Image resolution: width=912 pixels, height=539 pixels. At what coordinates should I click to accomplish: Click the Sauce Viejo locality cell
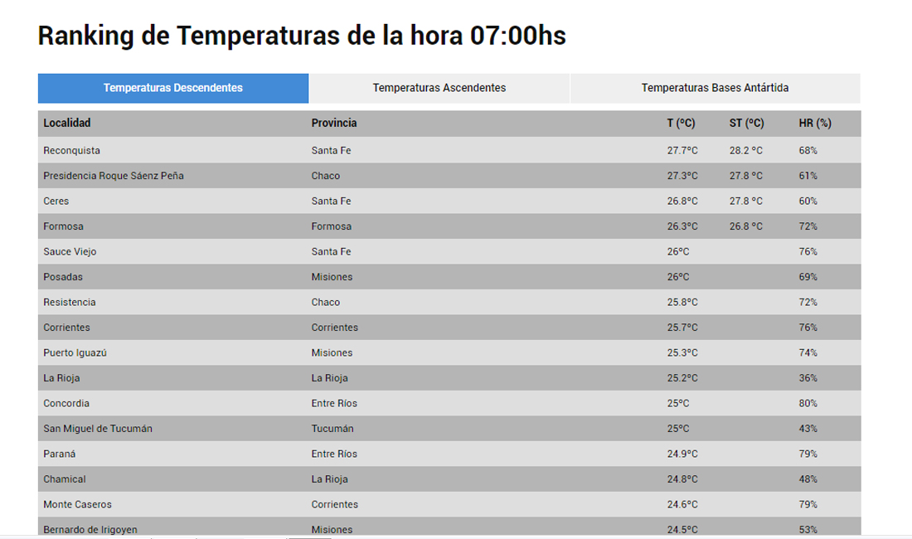point(70,251)
